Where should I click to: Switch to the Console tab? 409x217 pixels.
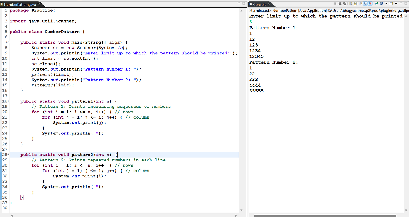click(259, 5)
